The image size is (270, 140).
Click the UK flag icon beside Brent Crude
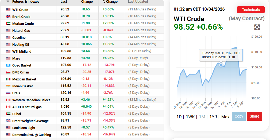tap(8, 17)
